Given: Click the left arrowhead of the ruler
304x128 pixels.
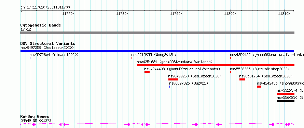Looking at the screenshot, I should (21, 11).
